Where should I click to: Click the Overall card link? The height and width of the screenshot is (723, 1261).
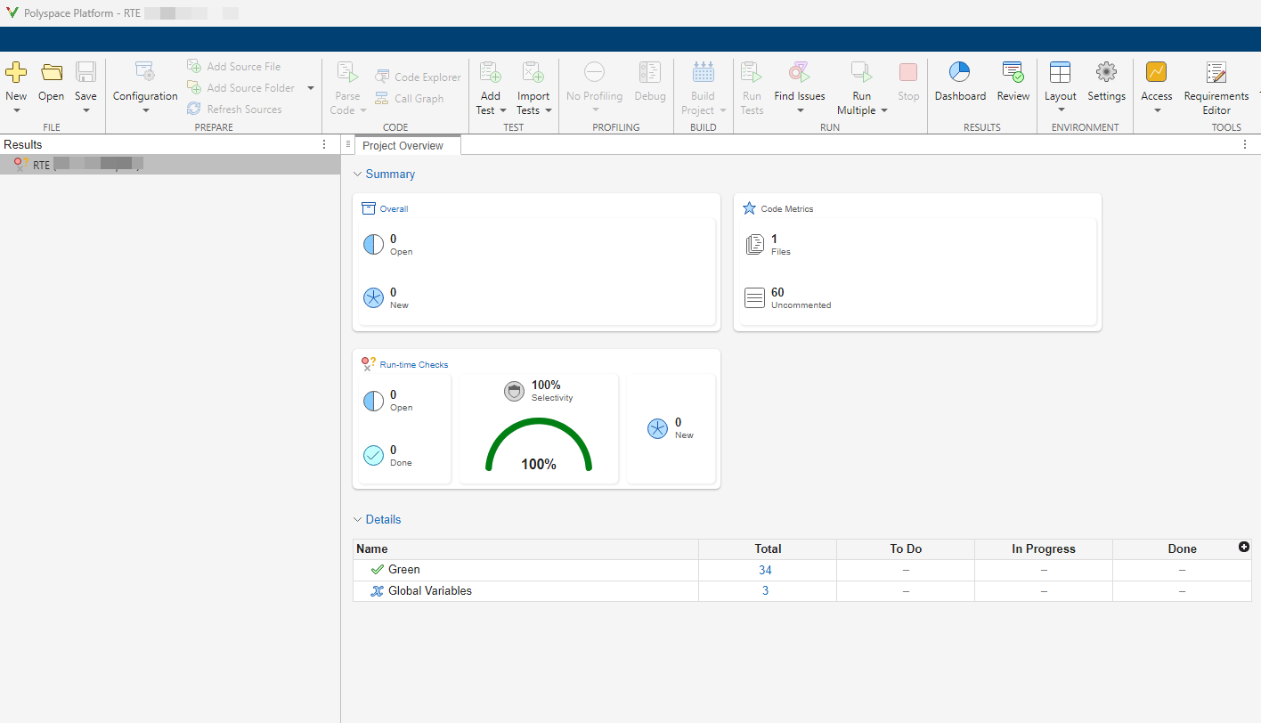(x=394, y=208)
